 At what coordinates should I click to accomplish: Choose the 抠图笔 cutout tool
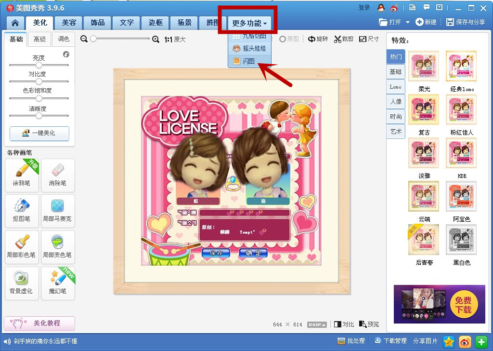pos(22,211)
